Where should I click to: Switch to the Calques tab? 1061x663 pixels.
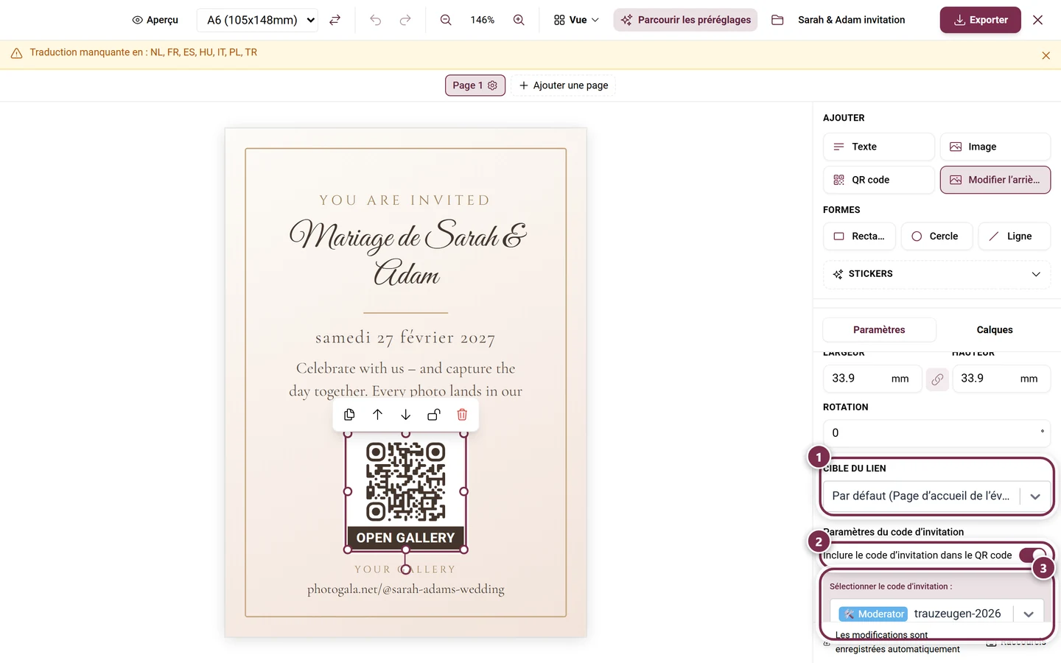[x=995, y=330]
